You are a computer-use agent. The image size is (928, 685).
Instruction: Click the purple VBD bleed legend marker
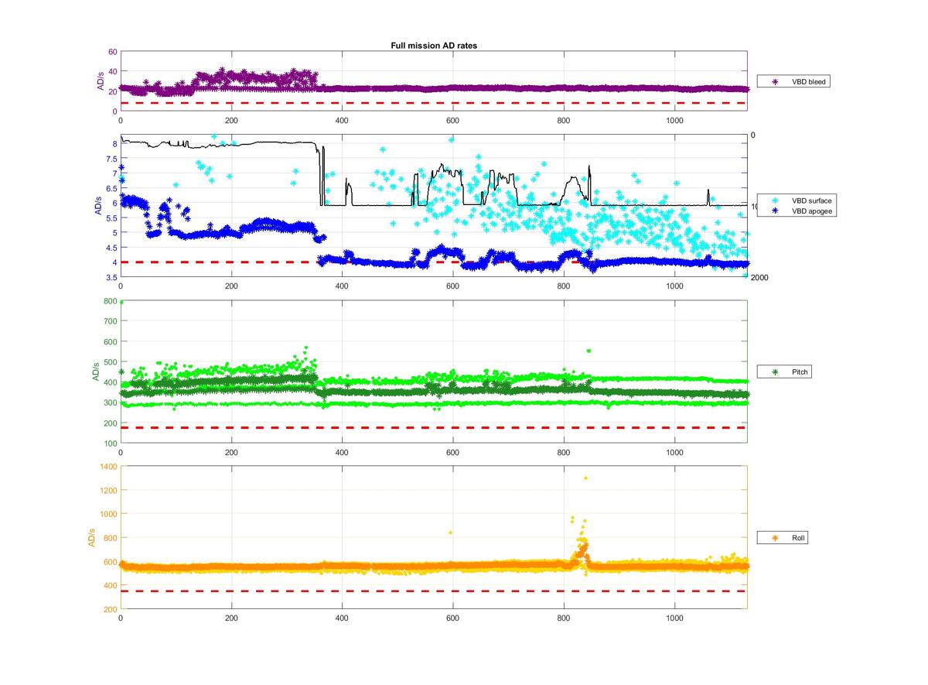[774, 81]
